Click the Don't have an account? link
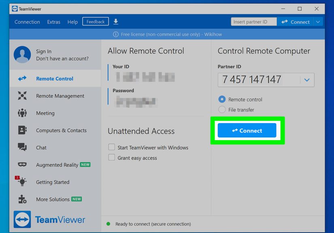334x233 pixels. click(x=62, y=59)
